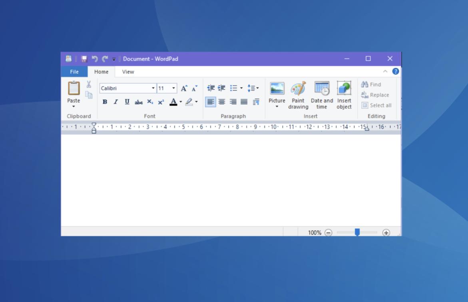Expand the line spacing dropdown arrow
The image size is (468, 302).
pyautogui.click(x=257, y=88)
